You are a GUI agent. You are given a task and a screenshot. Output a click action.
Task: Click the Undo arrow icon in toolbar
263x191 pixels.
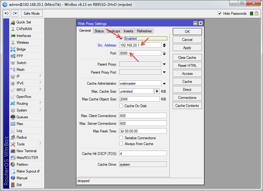(6, 14)
